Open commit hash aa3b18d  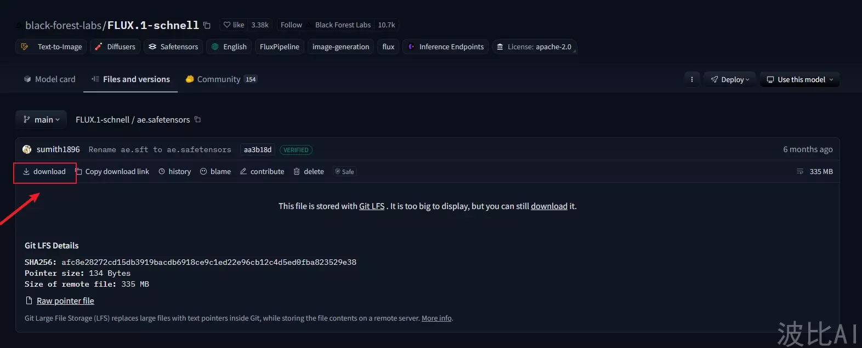click(x=258, y=149)
